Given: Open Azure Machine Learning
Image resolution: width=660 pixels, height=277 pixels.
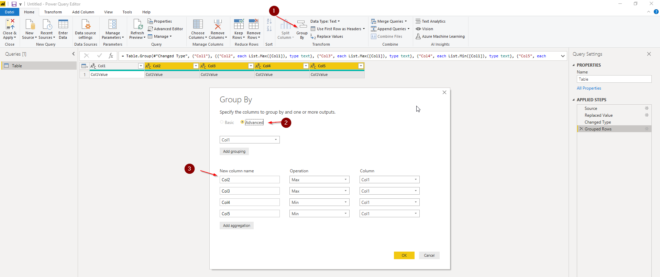Looking at the screenshot, I should 440,36.
